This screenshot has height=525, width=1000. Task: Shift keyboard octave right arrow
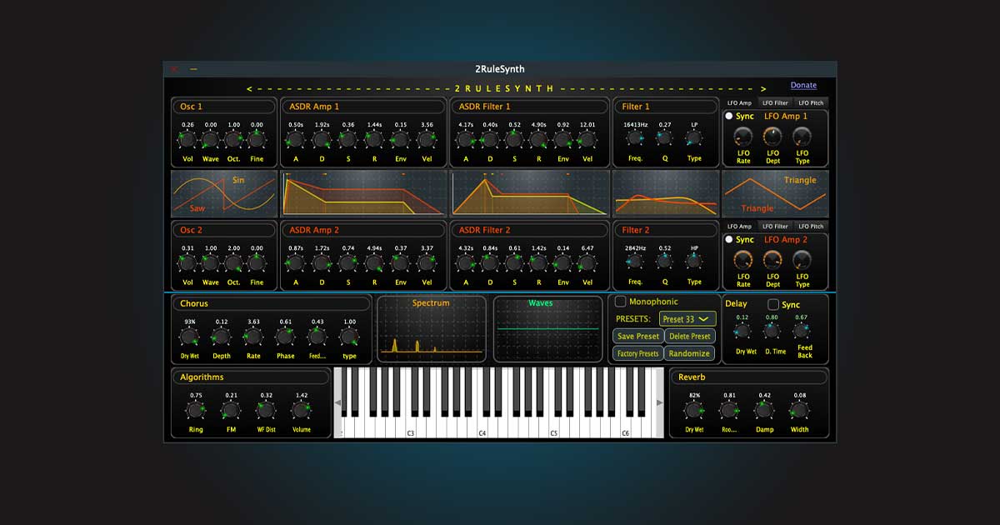660,403
